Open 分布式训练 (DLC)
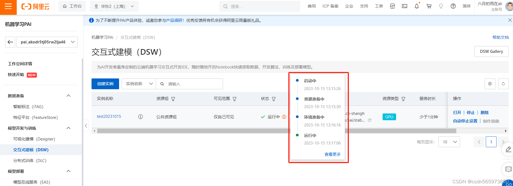This screenshot has width=513, height=186. [x=30, y=161]
